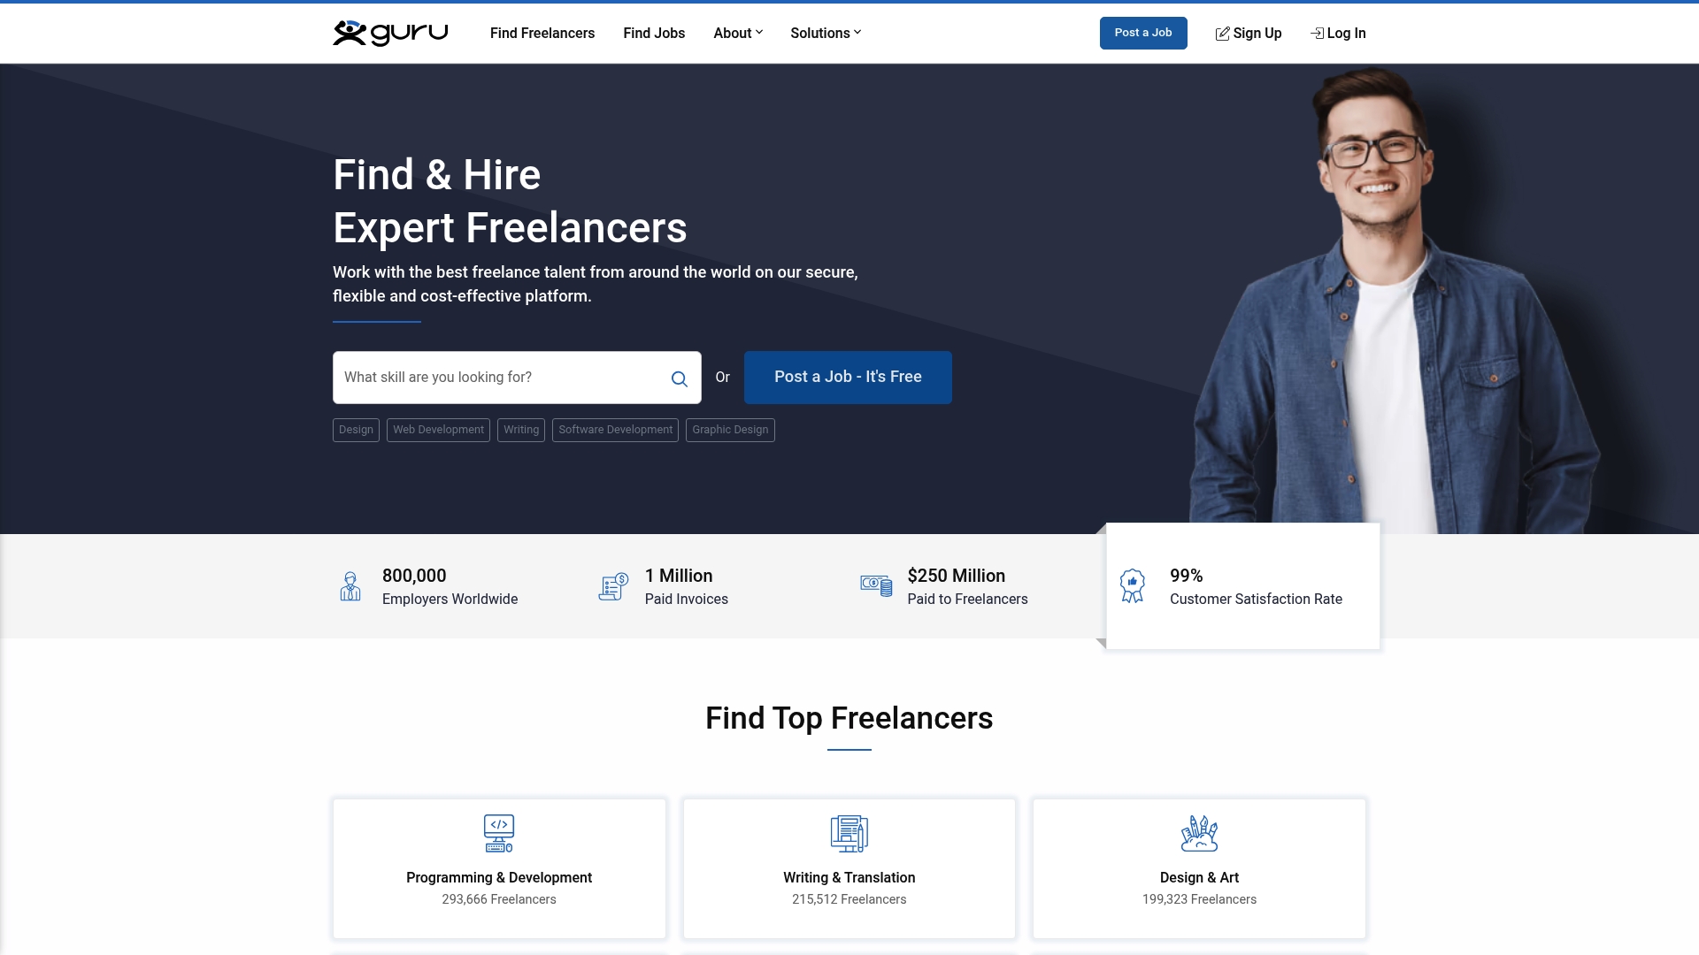Select the Programming & Development category icon
Screen dimensions: 1699x955
pos(499,832)
